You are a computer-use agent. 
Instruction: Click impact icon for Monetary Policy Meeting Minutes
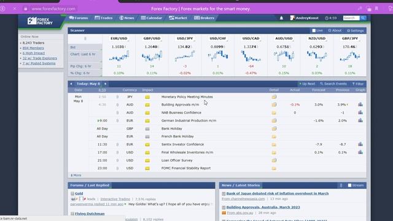(147, 97)
